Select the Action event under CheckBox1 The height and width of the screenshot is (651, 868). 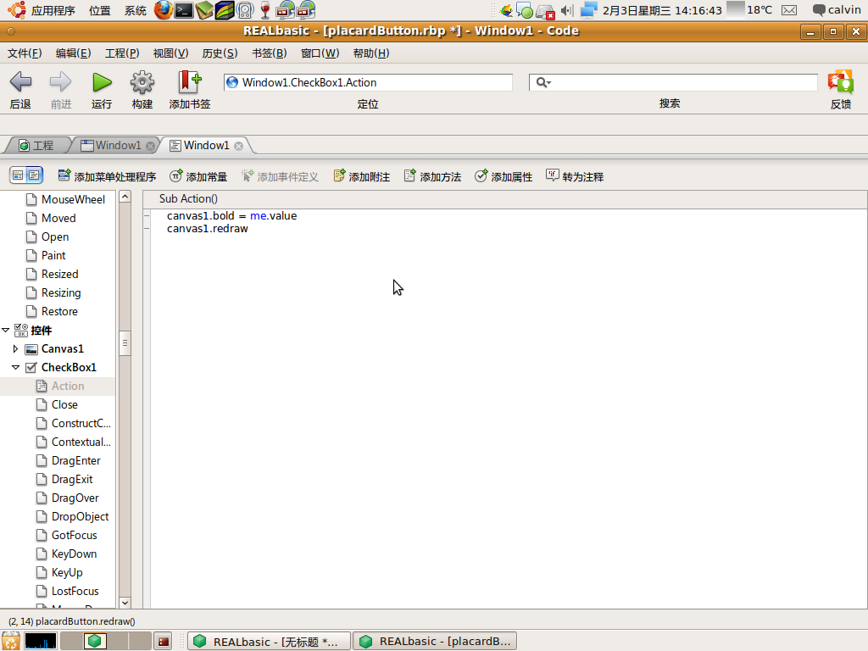tap(68, 386)
